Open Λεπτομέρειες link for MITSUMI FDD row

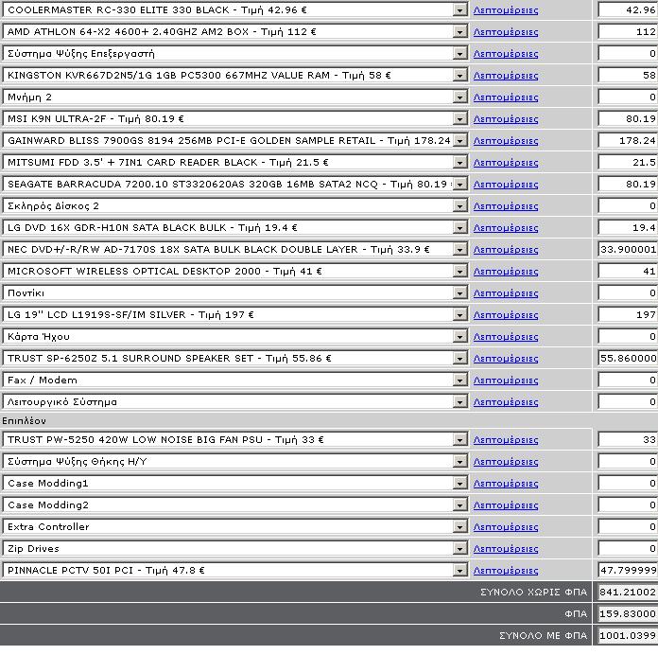coord(506,163)
